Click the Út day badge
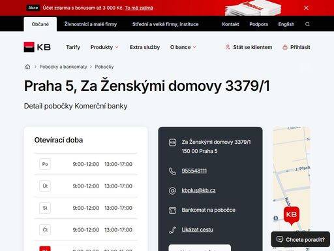This screenshot has height=251, width=334. (45, 186)
